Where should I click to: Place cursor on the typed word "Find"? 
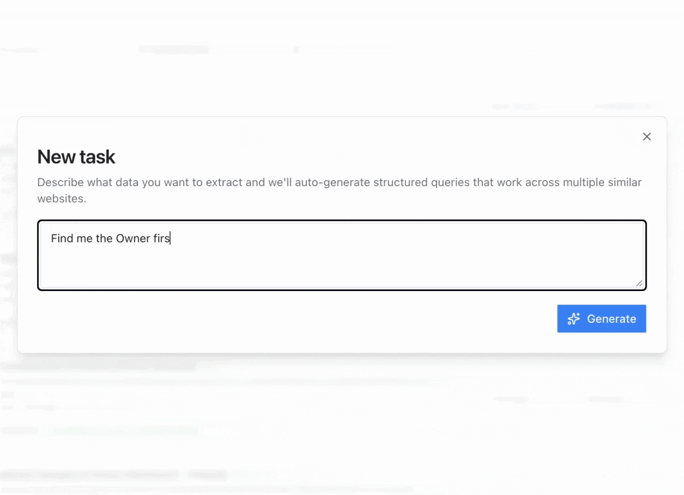coord(62,238)
